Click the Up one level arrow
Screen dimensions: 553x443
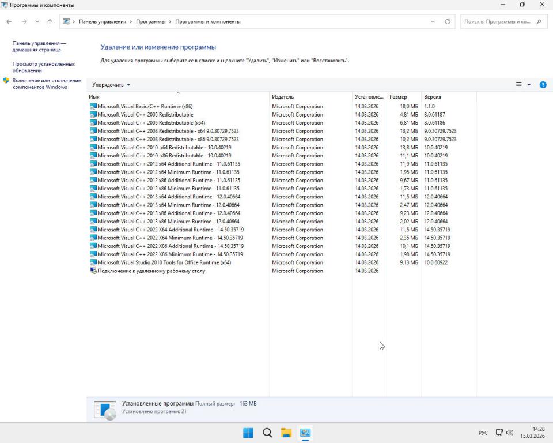tap(50, 22)
